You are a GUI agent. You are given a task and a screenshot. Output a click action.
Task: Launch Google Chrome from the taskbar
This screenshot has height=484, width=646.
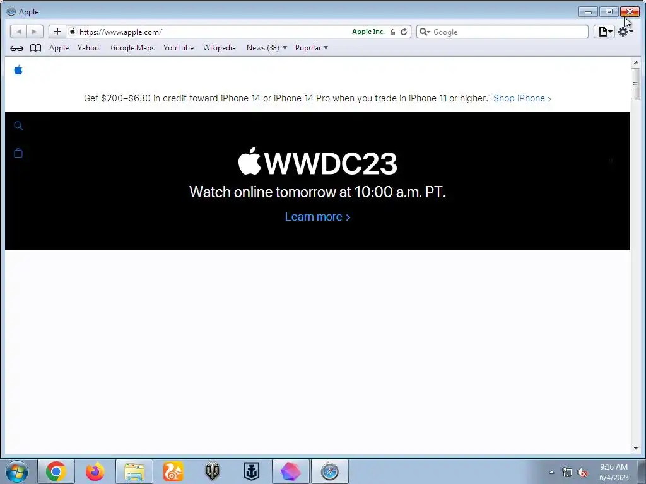point(56,471)
